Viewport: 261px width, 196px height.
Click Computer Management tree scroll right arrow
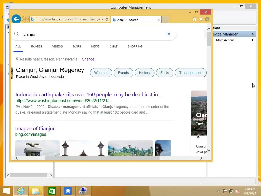pyautogui.click(x=51, y=175)
